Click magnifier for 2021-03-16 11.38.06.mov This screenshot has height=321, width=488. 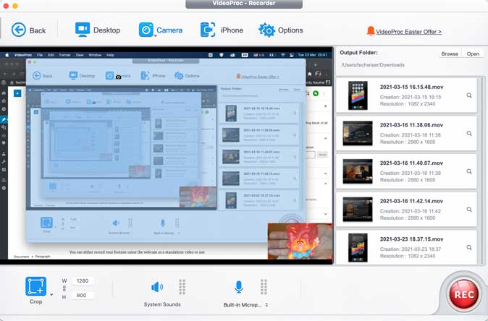[x=469, y=133]
